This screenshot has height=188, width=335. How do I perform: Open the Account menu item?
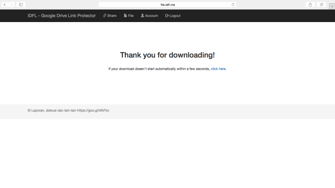(x=149, y=16)
